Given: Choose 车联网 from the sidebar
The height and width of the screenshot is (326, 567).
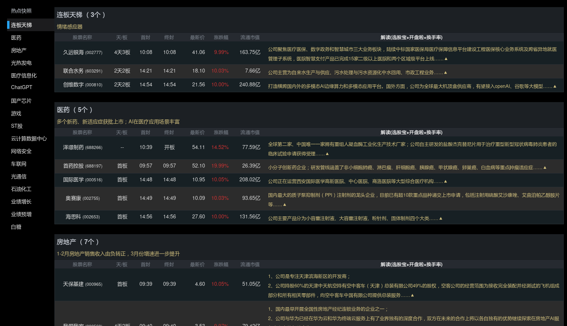Looking at the screenshot, I should 19,164.
